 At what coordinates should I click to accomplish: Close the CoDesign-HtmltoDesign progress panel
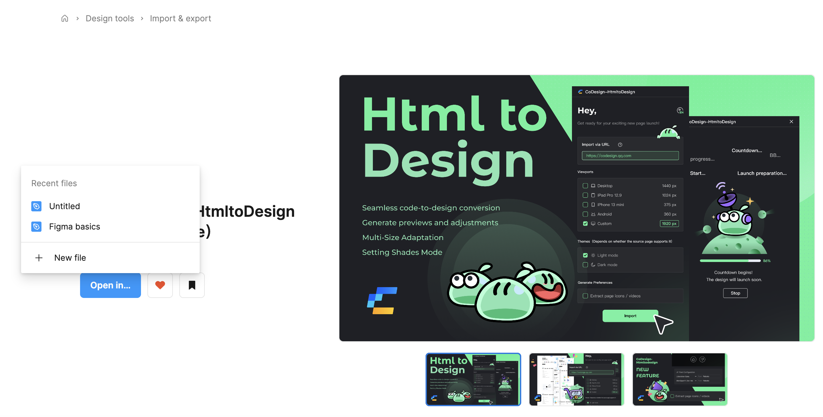791,122
